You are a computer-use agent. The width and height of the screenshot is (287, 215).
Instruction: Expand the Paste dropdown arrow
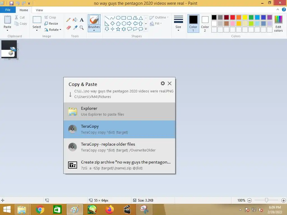pos(8,30)
